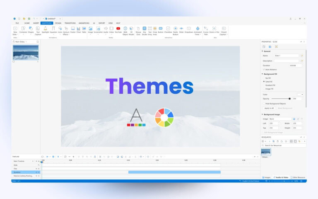Toggle visibility of the Title timeline track

[x=36, y=169]
